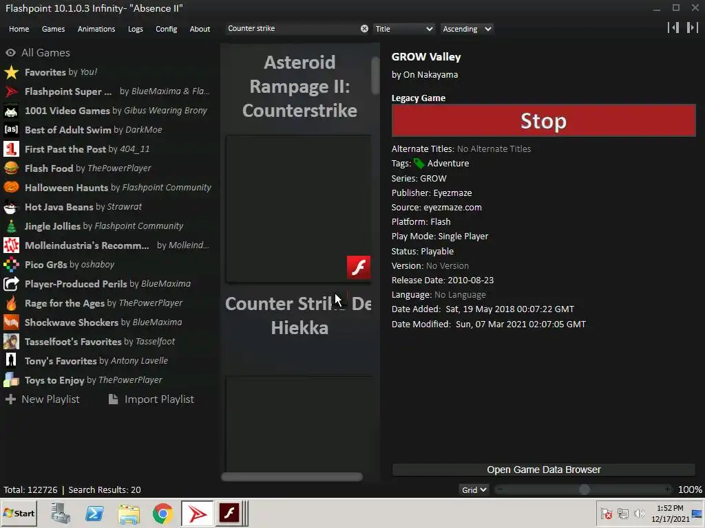Create a New Playlist

[x=43, y=399]
